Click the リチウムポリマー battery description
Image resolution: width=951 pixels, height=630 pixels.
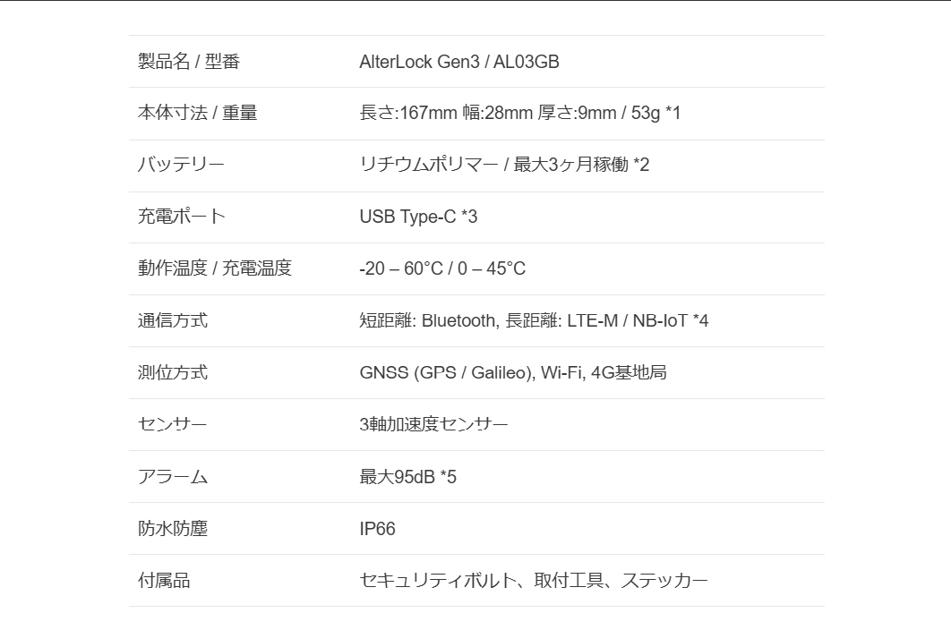504,166
